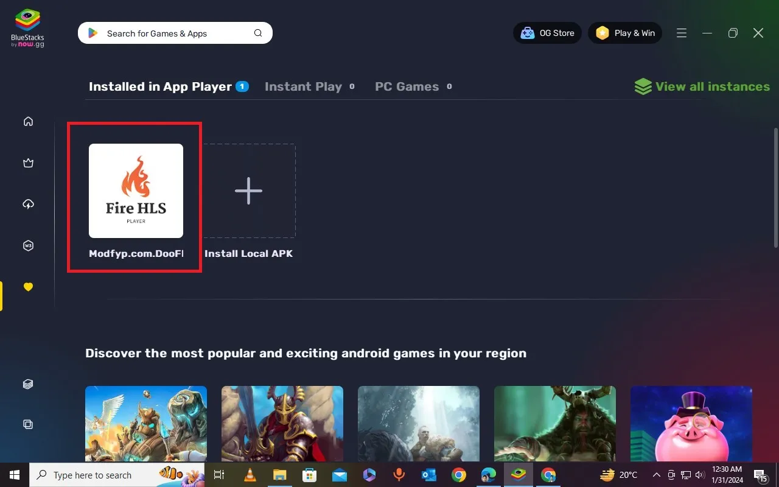Open Microsoft Edge from the taskbar

[489, 475]
